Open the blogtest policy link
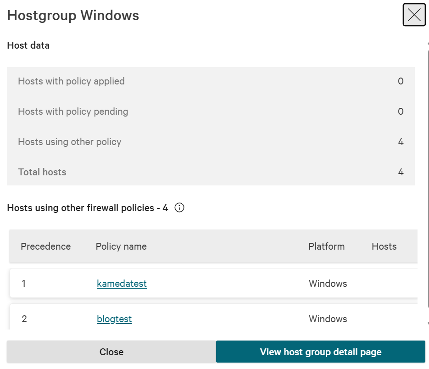The image size is (429, 369). (x=114, y=319)
